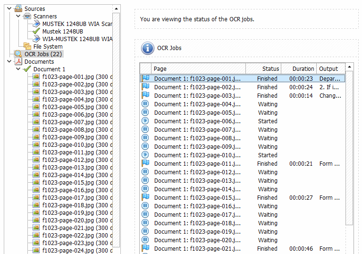This screenshot has height=254, width=362.
Task: Select f1023-page-022.jpg in the tree
Action: coord(77,235)
